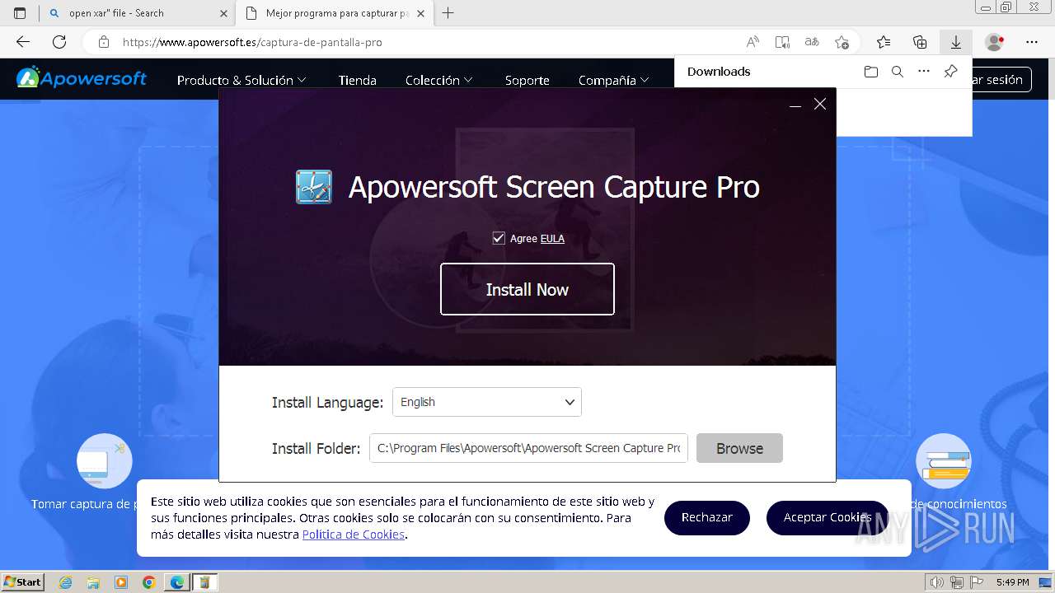Viewport: 1055px width, 593px height.
Task: Click the 5:49 PM clock
Action: [1012, 582]
